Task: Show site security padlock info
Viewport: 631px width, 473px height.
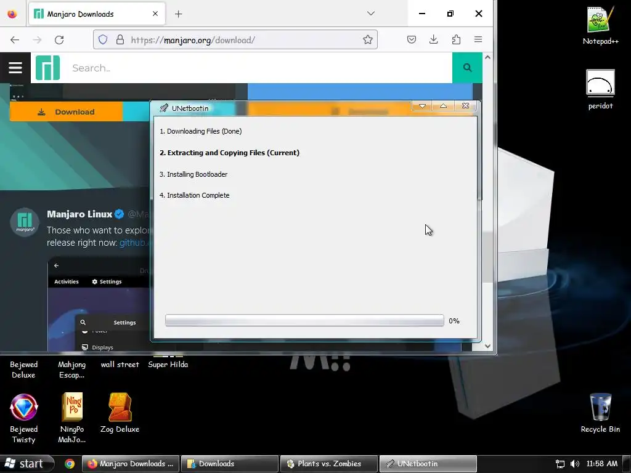Action: pyautogui.click(x=120, y=40)
